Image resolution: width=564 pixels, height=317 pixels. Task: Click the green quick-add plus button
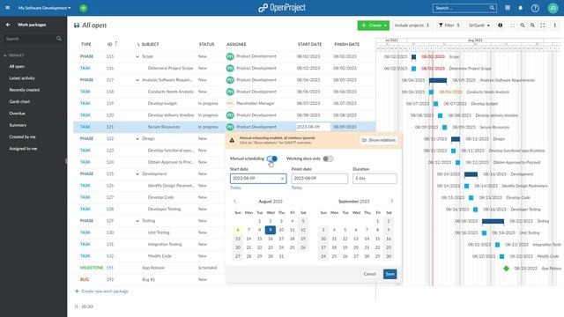coord(83,8)
